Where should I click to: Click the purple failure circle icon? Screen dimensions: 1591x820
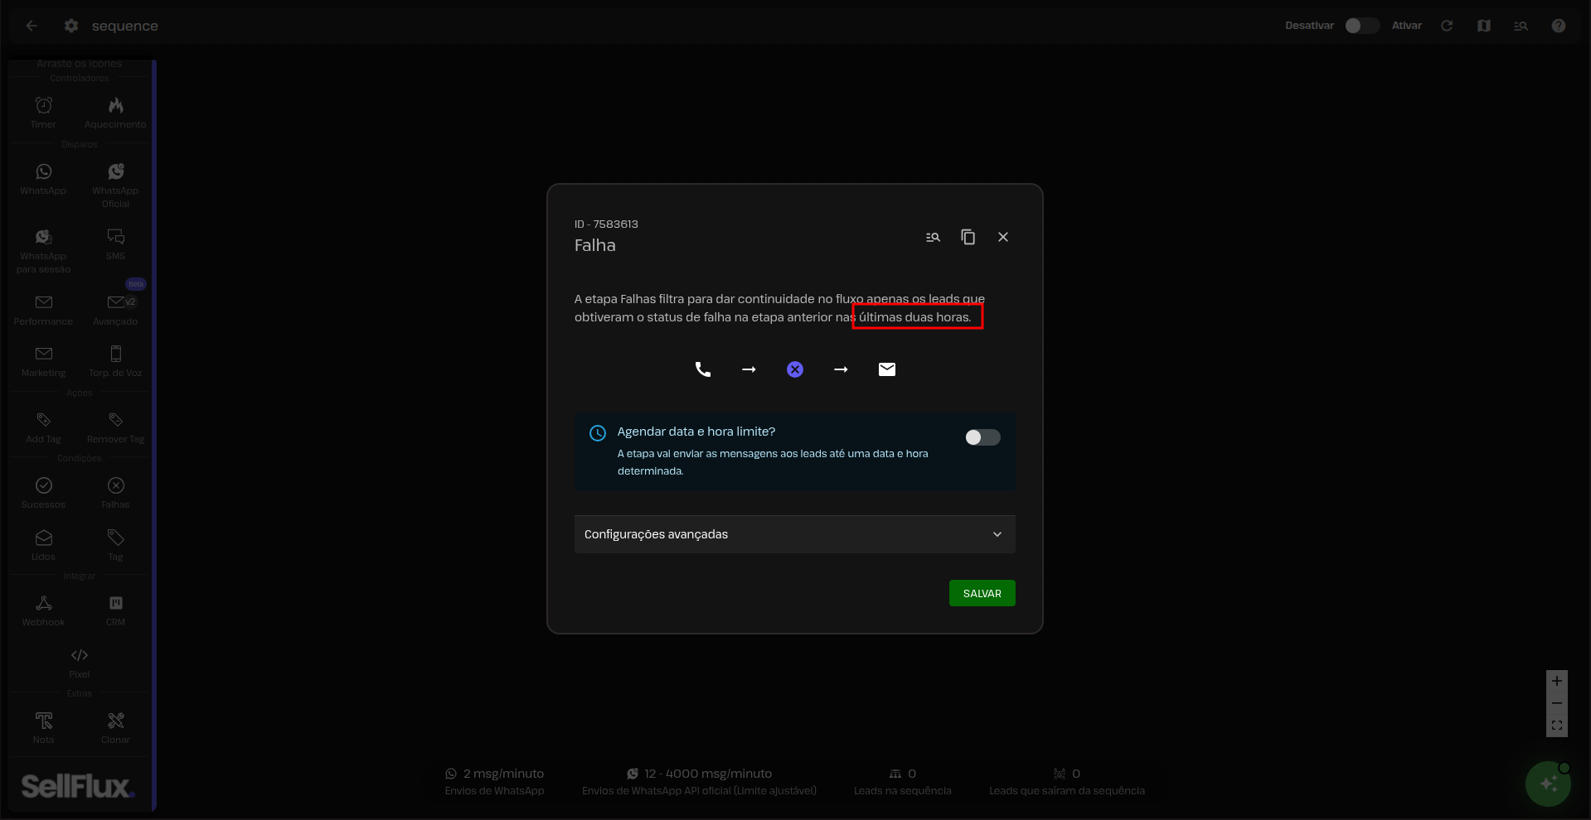(795, 369)
